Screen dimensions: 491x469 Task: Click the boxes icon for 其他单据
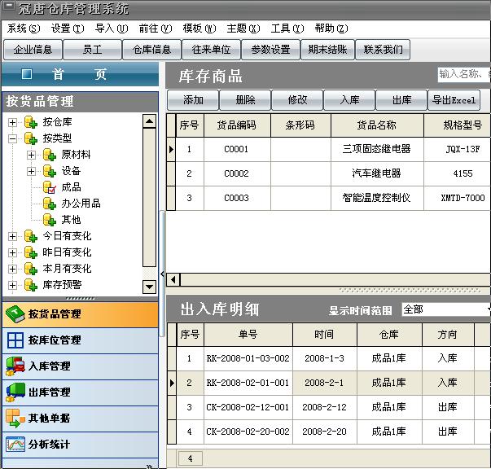(15, 419)
